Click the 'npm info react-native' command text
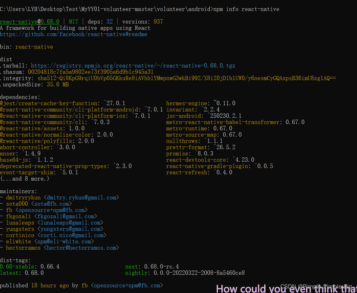Screen dimensions: 357x293 (x=246, y=9)
